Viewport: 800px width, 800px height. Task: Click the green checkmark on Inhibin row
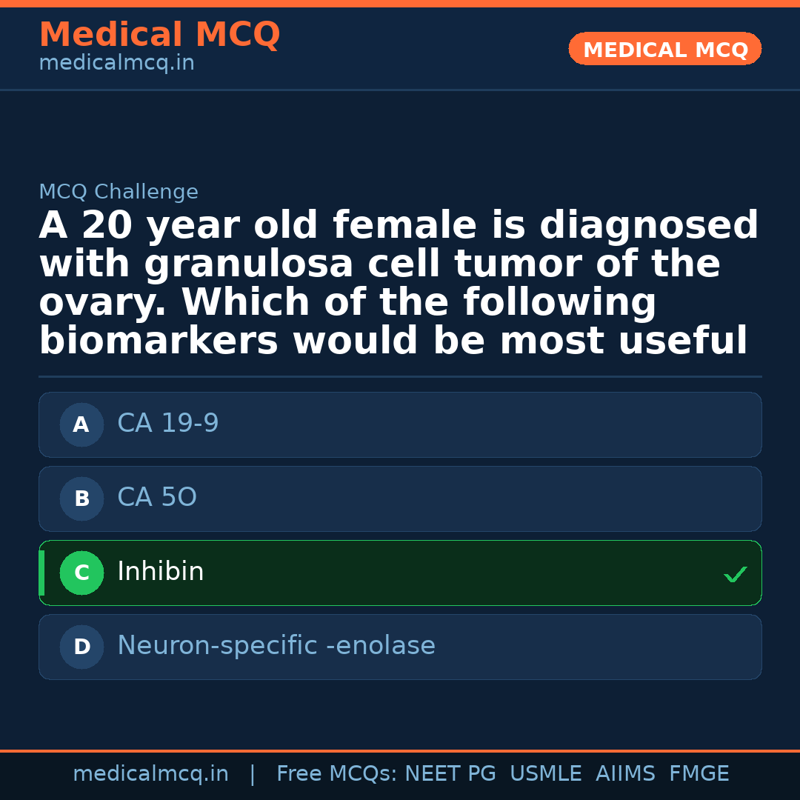(x=735, y=574)
